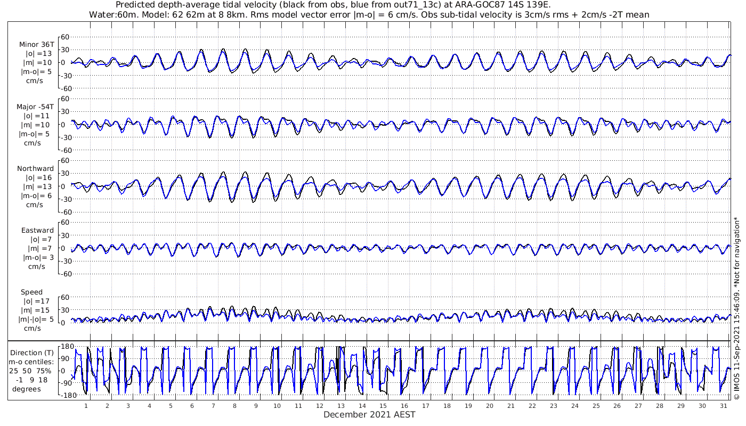
Task: Click '|m| =15' under Speed
Action: (37, 310)
